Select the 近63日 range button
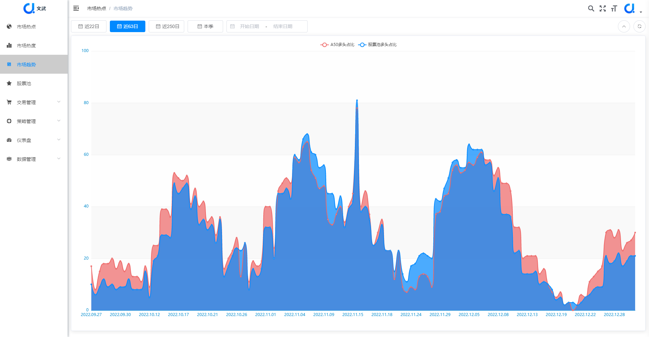649x337 pixels. pos(127,26)
